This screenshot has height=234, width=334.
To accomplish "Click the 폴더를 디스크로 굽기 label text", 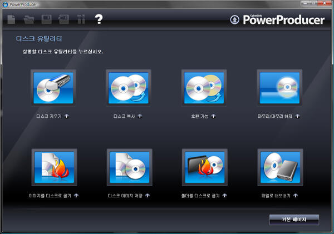I will 200,196.
